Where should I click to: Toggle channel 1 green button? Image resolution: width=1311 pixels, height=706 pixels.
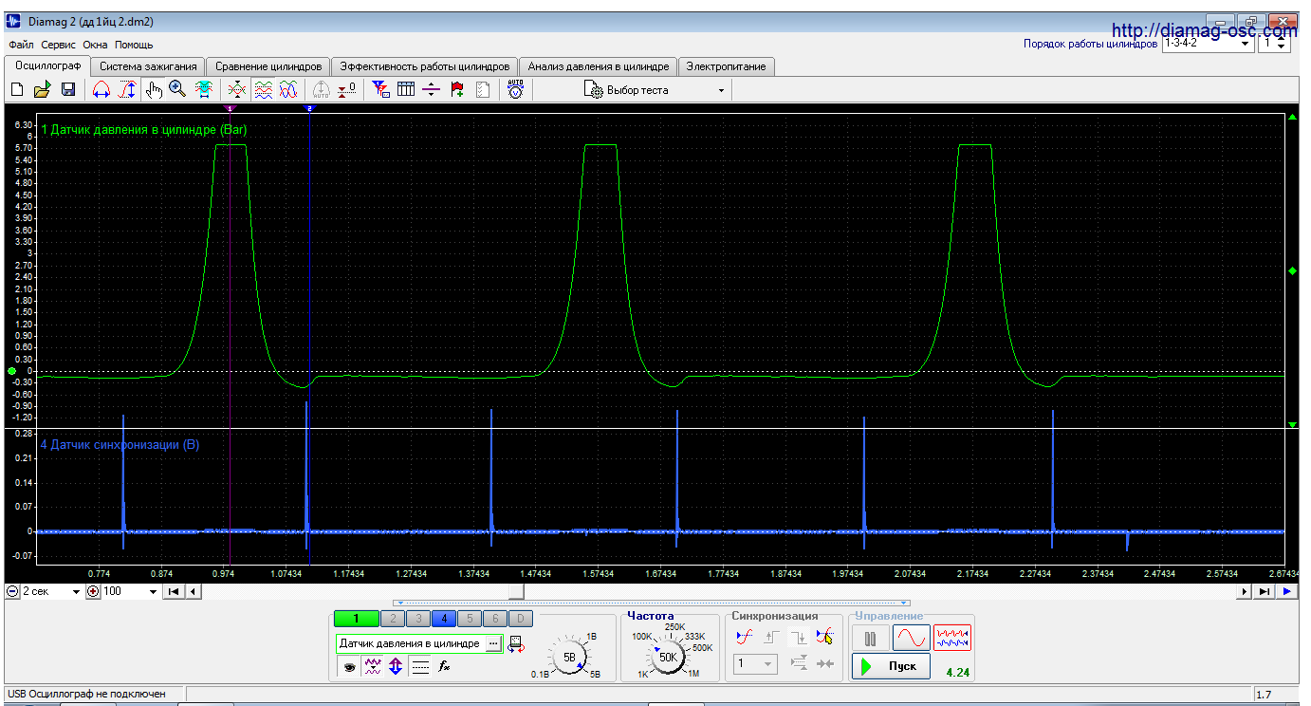(x=356, y=619)
